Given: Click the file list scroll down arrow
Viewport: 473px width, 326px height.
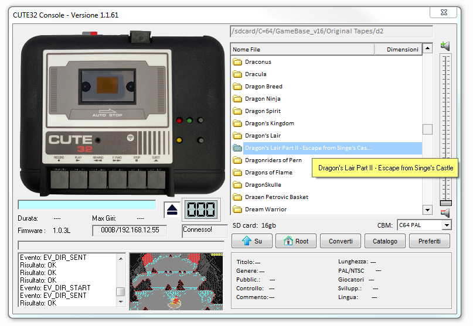Looking at the screenshot, I should point(427,210).
